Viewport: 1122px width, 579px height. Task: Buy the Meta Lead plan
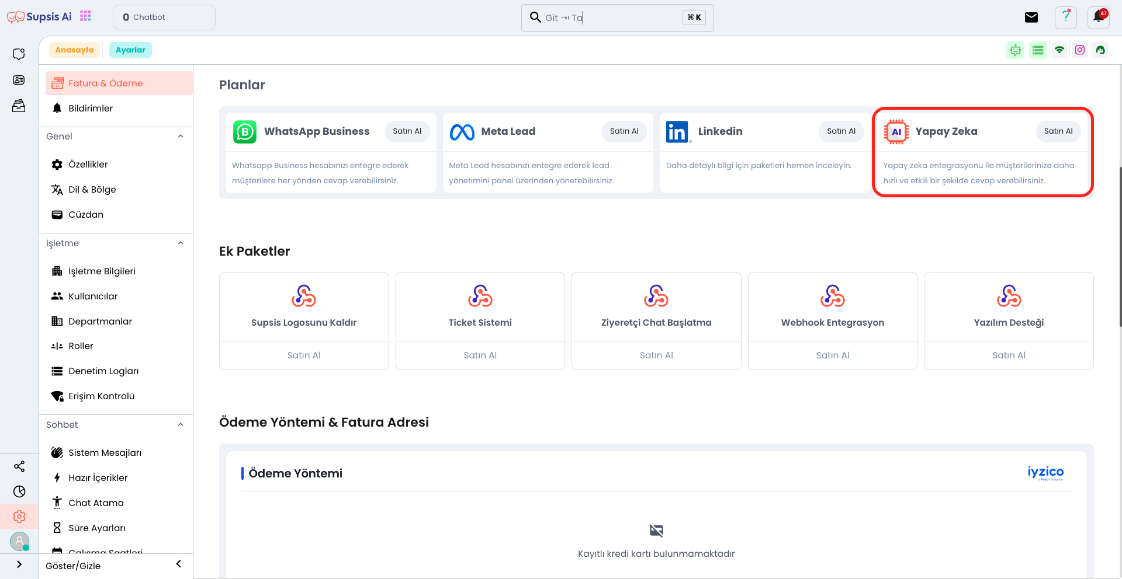624,131
